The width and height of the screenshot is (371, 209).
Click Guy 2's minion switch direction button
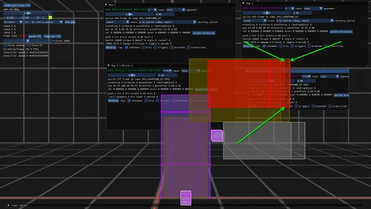coord(341,95)
